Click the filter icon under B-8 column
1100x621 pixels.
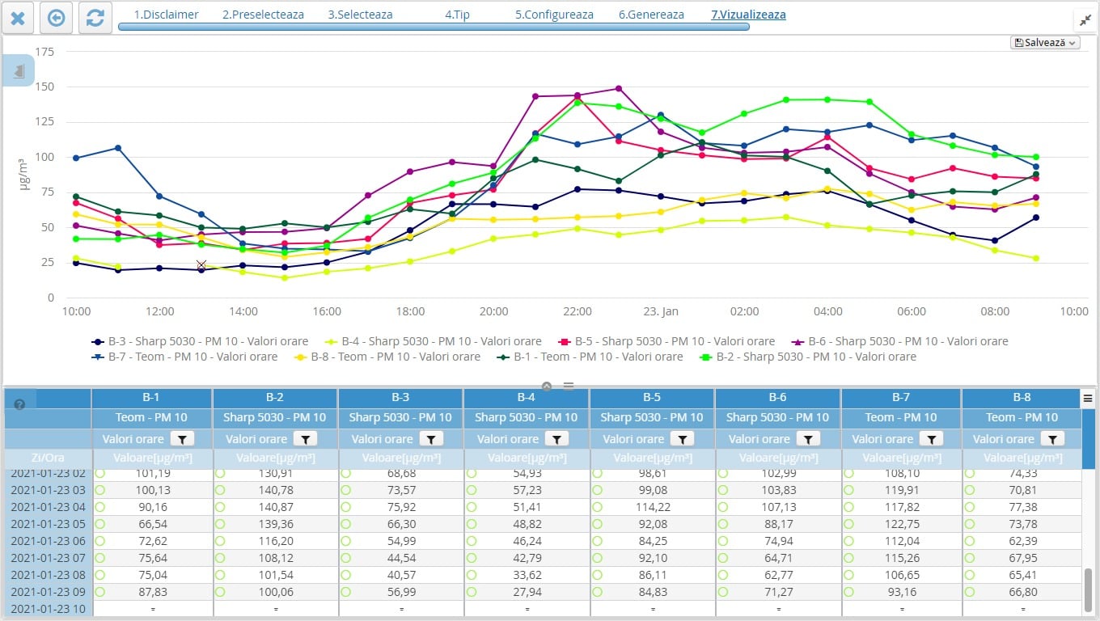pos(1051,439)
